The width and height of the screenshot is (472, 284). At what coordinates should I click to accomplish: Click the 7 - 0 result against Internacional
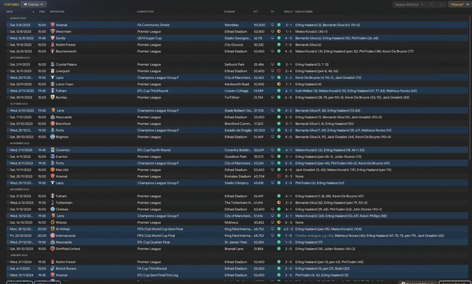[x=288, y=236]
